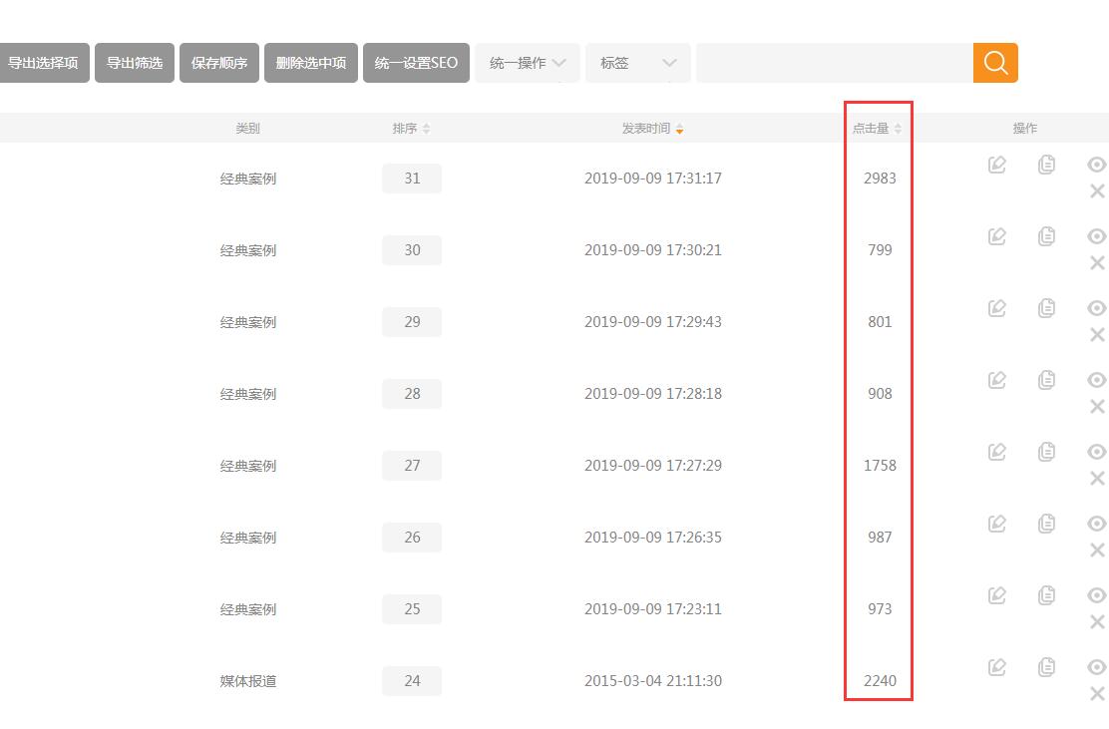Image resolution: width=1109 pixels, height=729 pixels.
Task: Click the orange search magnifier button
Action: coord(995,63)
